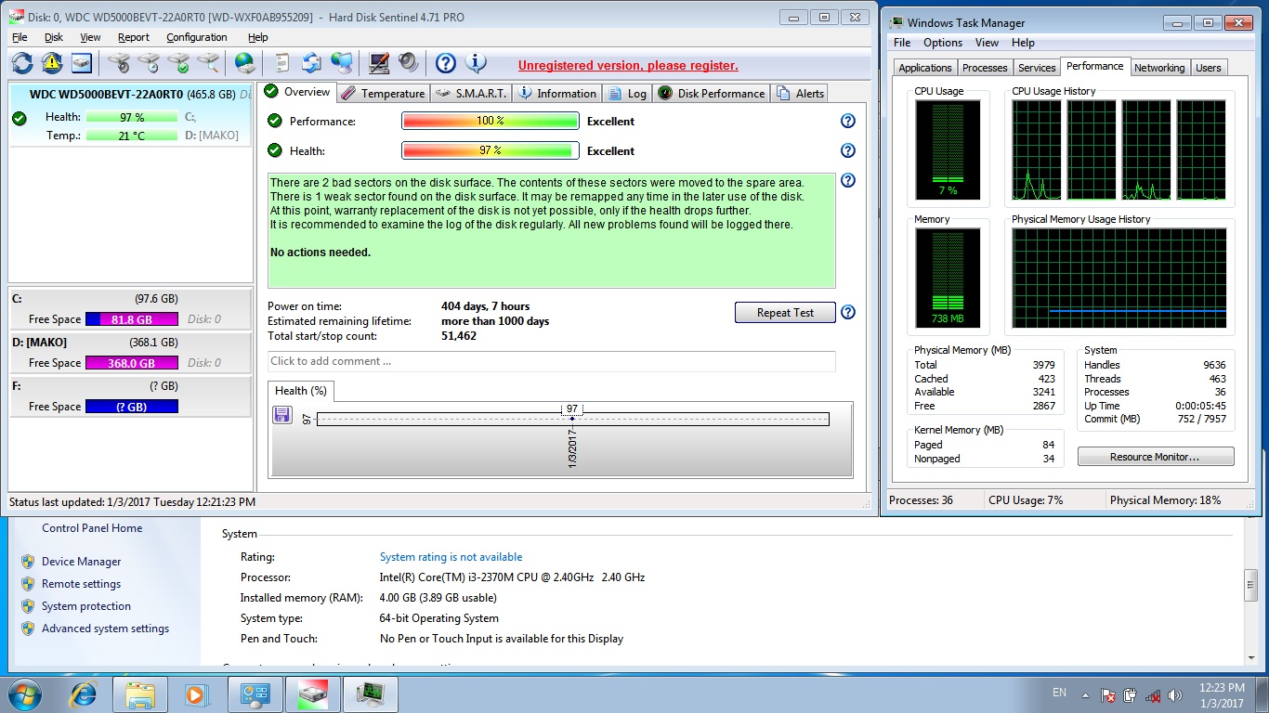Click the info speech bubble toolbar icon
This screenshot has width=1269, height=713.
[x=477, y=63]
